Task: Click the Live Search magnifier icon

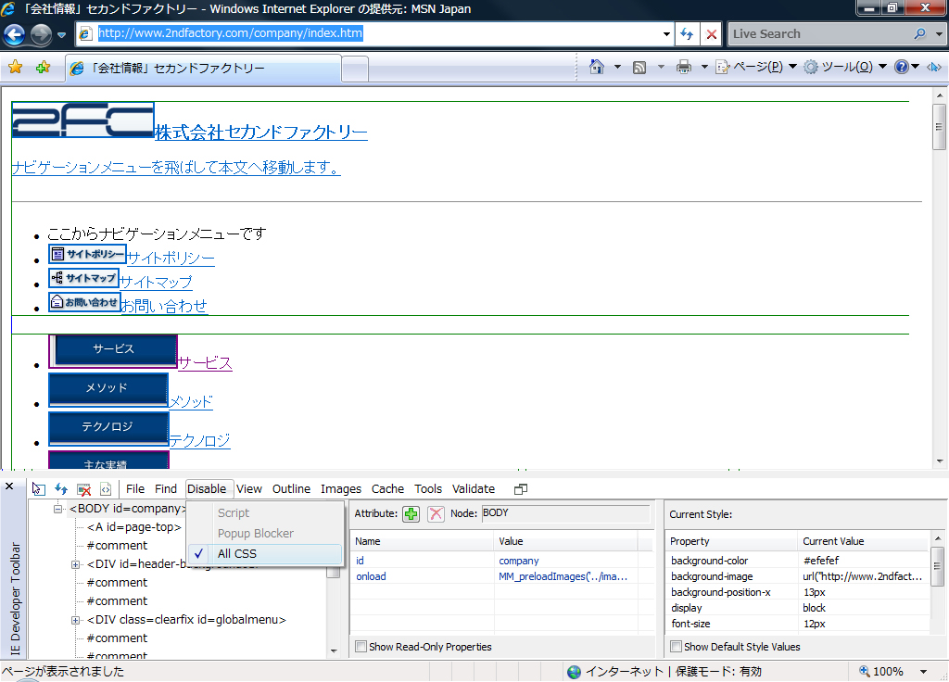Action: (x=920, y=34)
